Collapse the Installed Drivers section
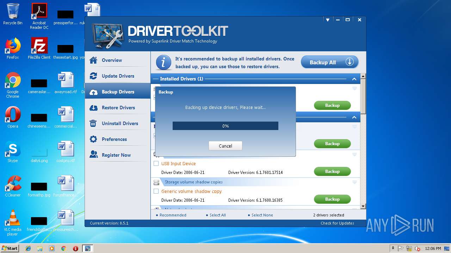This screenshot has height=253, width=451. pos(354,79)
